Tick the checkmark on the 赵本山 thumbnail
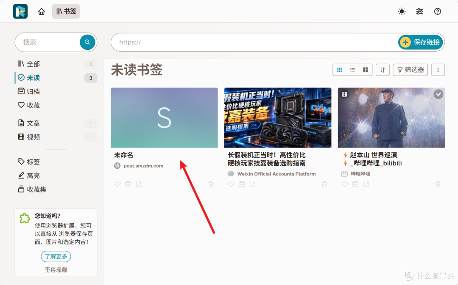458x285 pixels. click(x=438, y=94)
